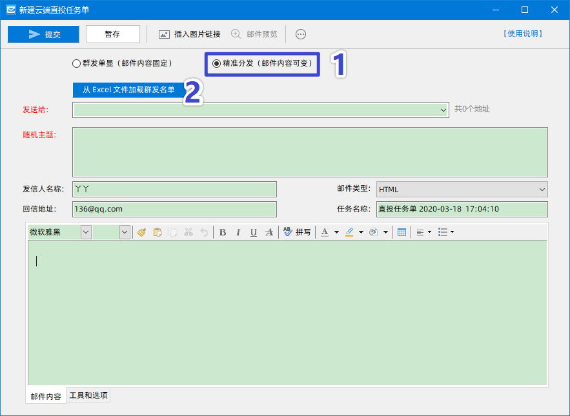
Task: Click 插入图片链接 picture icon
Action: (x=165, y=35)
